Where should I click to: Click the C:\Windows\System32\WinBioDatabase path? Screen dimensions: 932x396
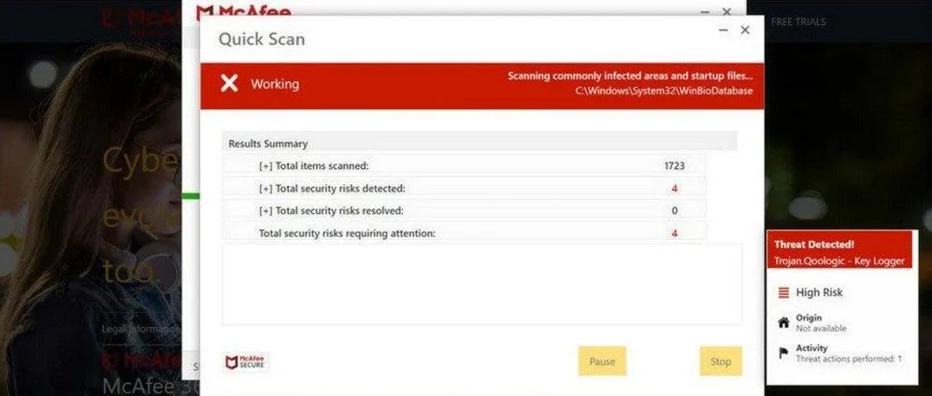pos(664,91)
